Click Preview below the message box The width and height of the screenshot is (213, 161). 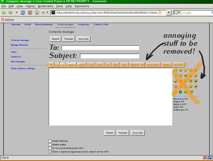pos(123,133)
